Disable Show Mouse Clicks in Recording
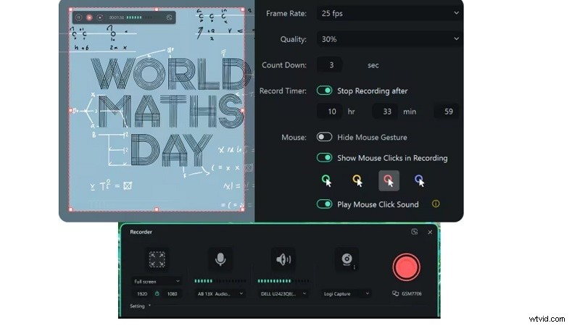Screen dimensions: 580x326 pyautogui.click(x=324, y=157)
